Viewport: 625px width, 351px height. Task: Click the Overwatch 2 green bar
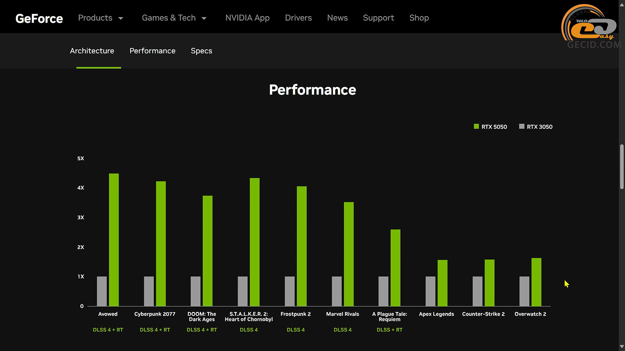(536, 282)
